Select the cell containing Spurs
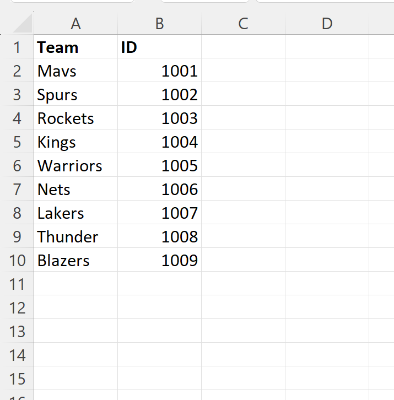The width and height of the screenshot is (394, 400). point(76,94)
